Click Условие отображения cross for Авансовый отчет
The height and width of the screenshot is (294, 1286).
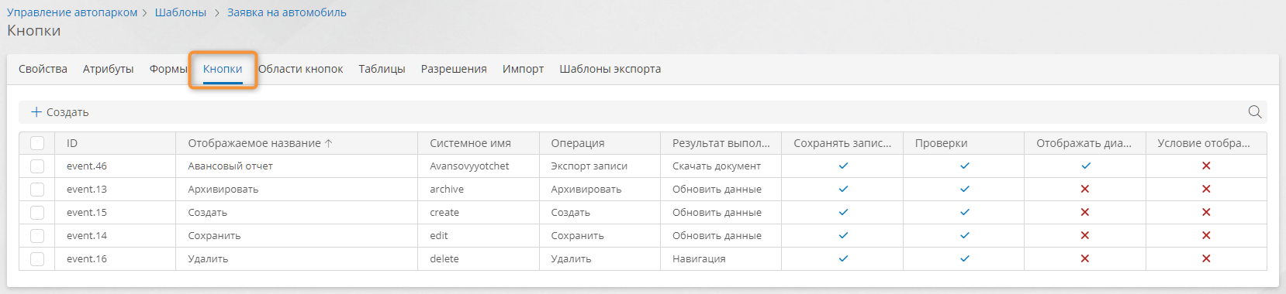[x=1206, y=166]
